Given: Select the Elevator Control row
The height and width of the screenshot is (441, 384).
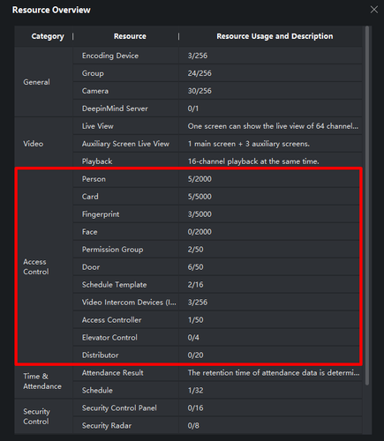Looking at the screenshot, I should [217, 338].
